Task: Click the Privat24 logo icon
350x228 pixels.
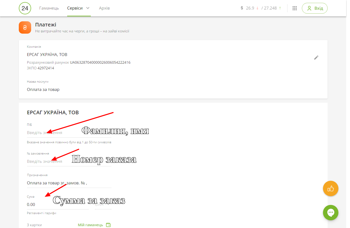Action: click(25, 8)
